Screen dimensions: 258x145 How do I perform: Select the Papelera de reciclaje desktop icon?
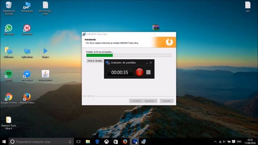click(x=8, y=8)
